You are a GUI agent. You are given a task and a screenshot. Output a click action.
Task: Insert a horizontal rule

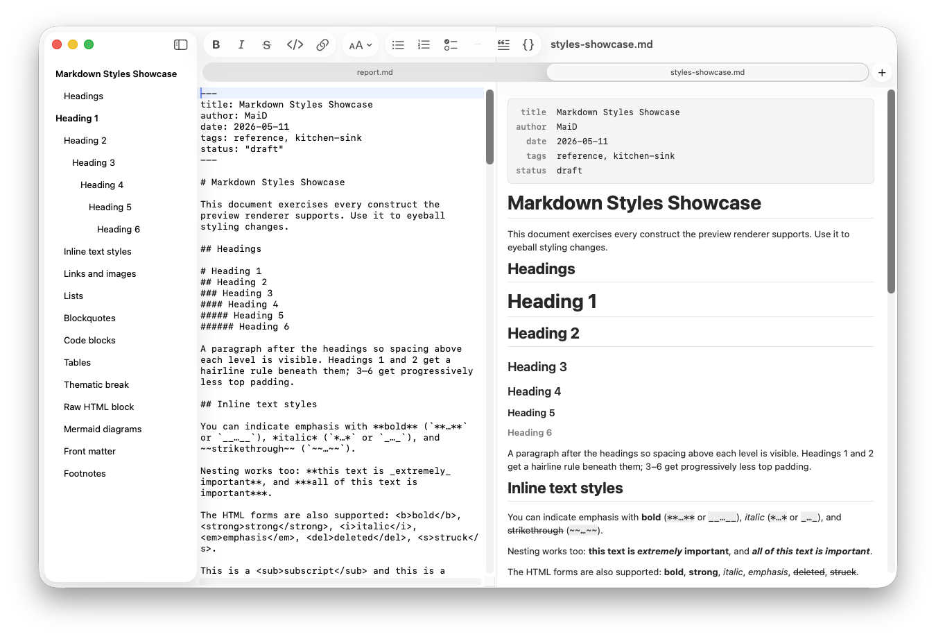(477, 44)
